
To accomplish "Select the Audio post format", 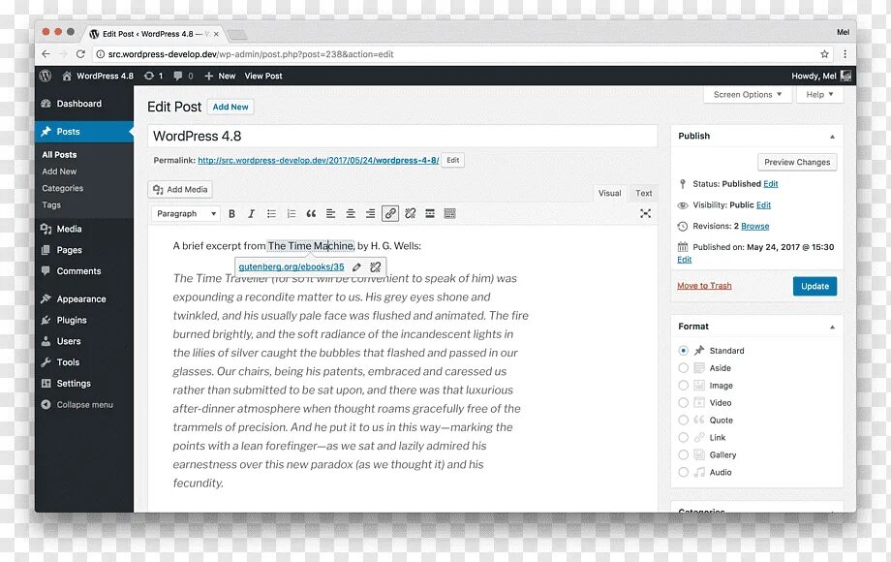I will tap(683, 472).
